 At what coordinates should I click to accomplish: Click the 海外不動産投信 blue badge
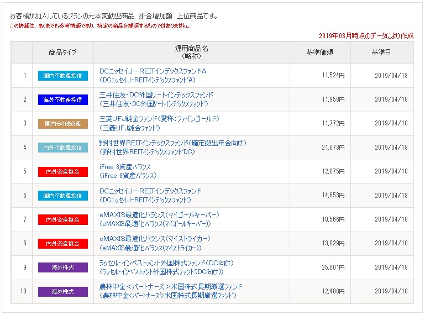point(63,100)
